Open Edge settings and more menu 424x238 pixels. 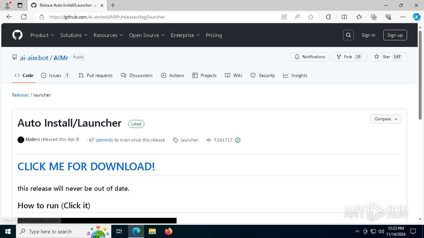[x=403, y=17]
